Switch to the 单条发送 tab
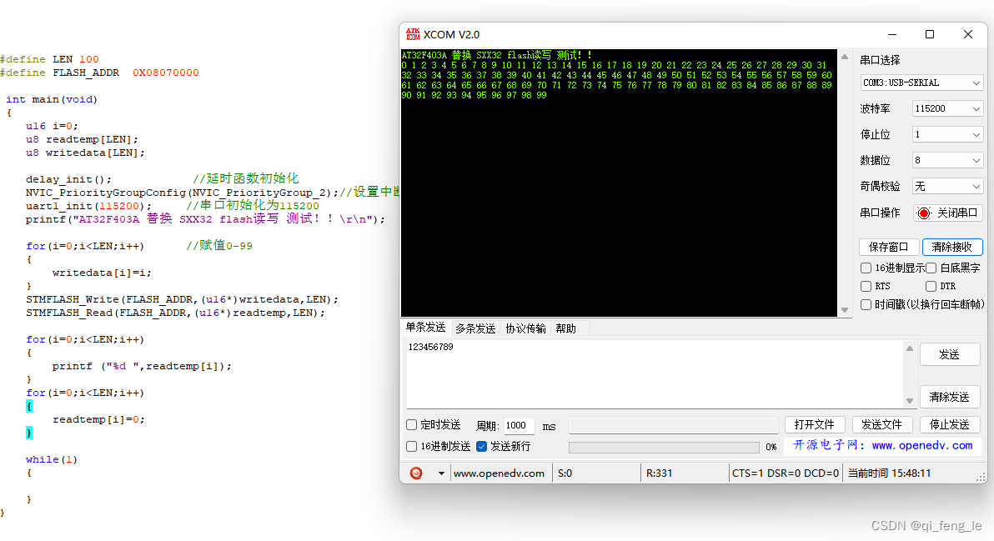994x541 pixels. click(x=425, y=328)
